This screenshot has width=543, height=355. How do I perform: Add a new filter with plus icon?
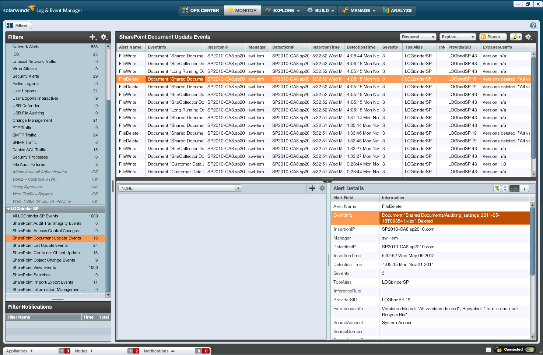click(92, 37)
